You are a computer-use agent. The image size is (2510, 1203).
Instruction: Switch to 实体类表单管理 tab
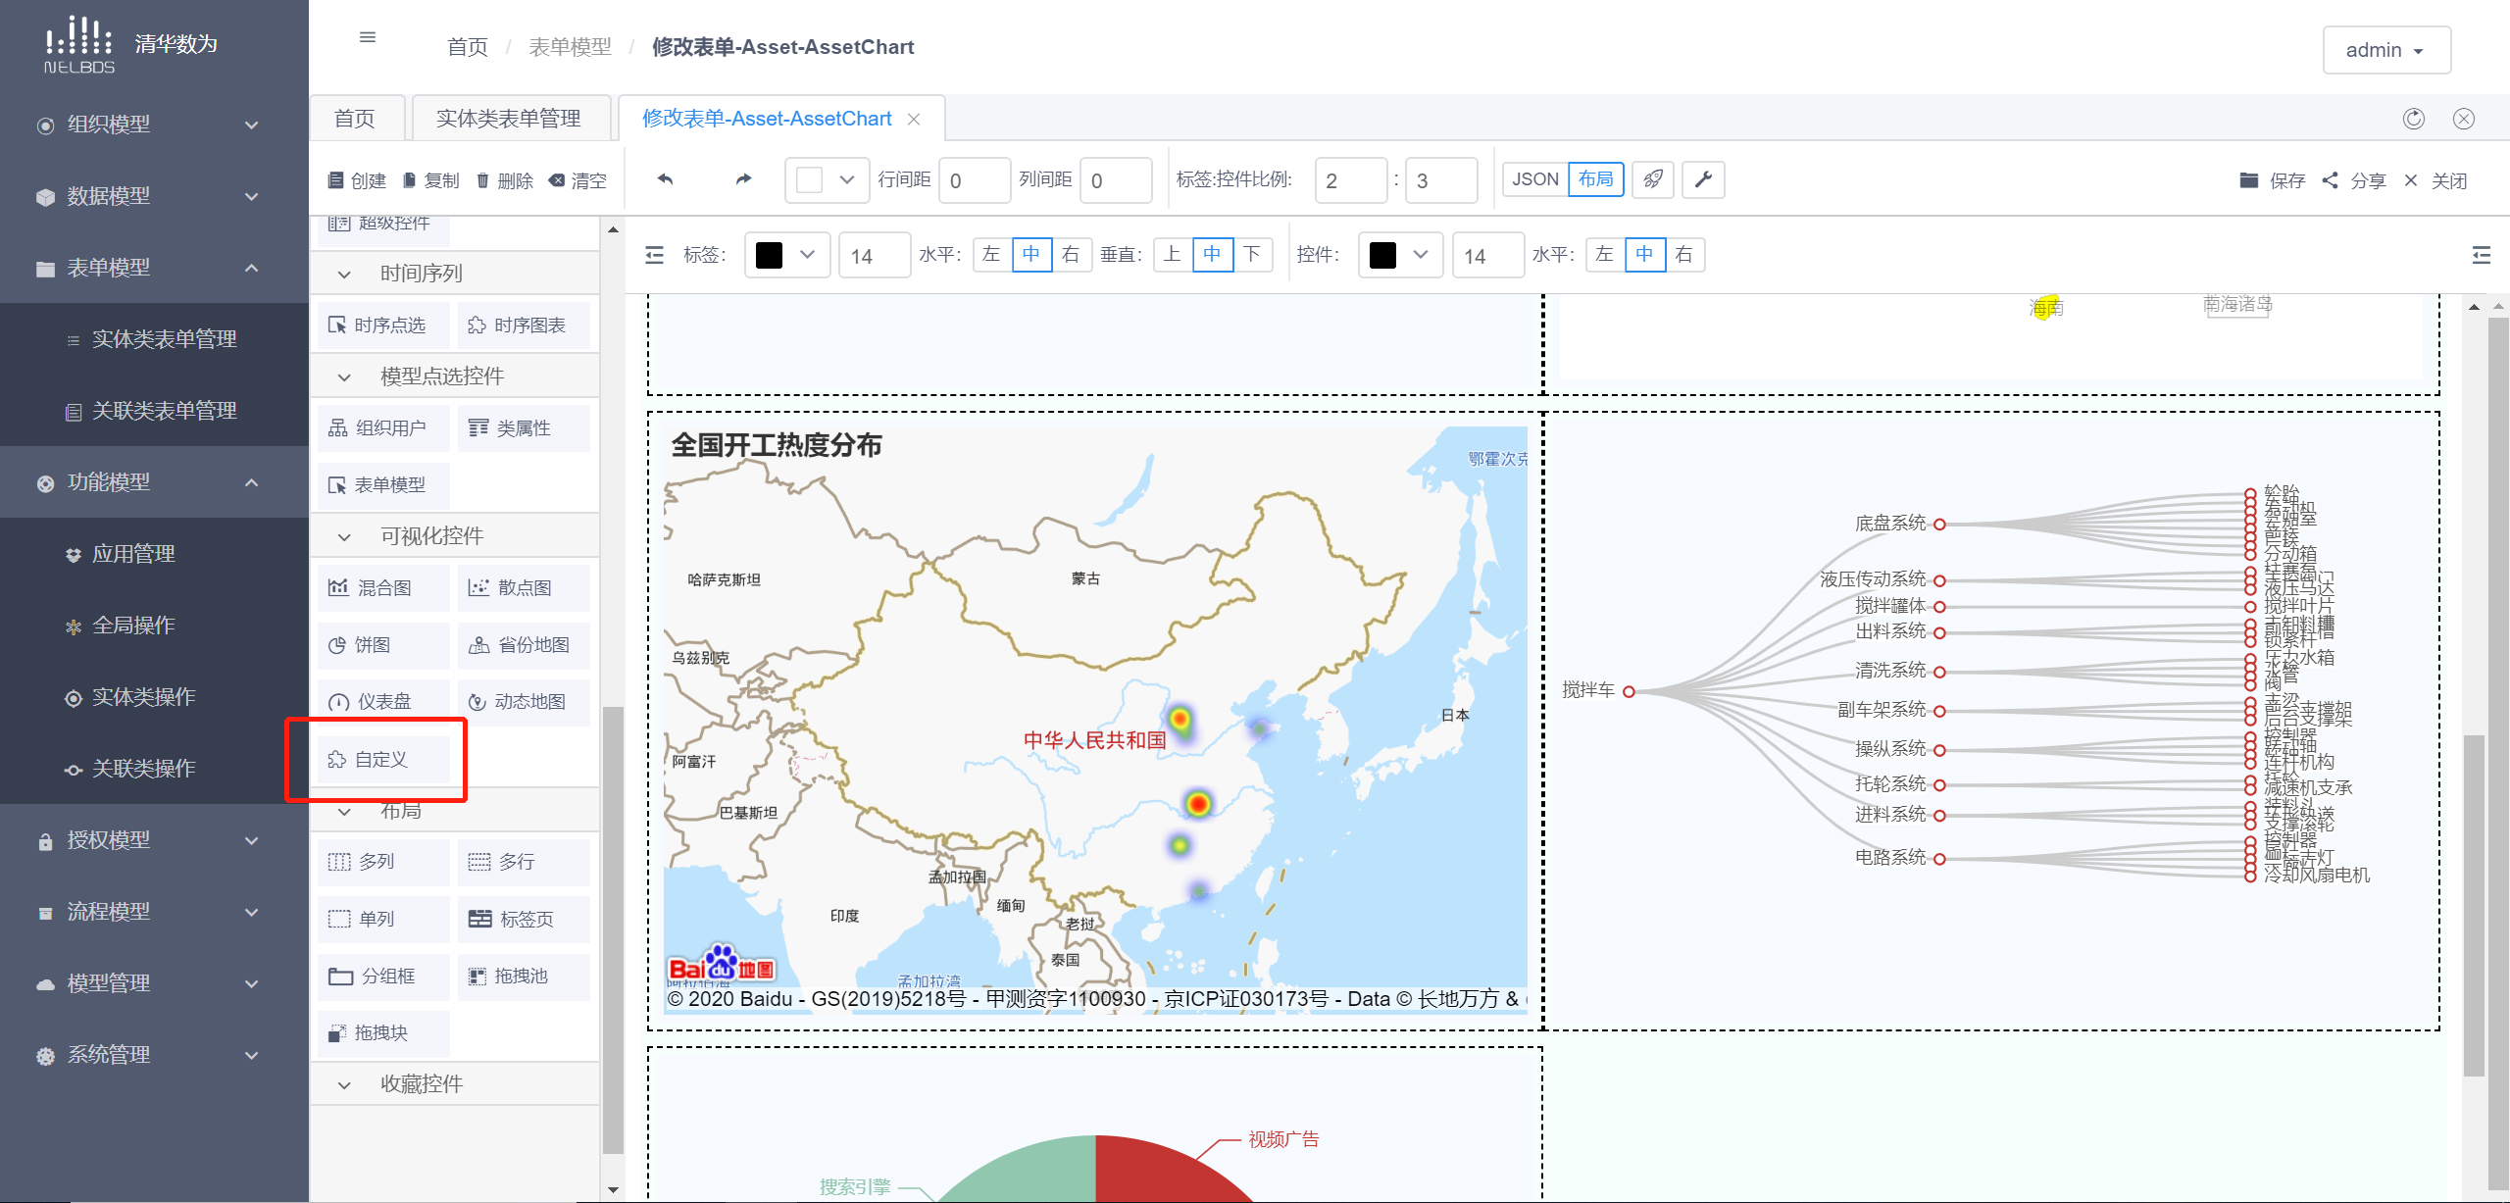[x=509, y=119]
